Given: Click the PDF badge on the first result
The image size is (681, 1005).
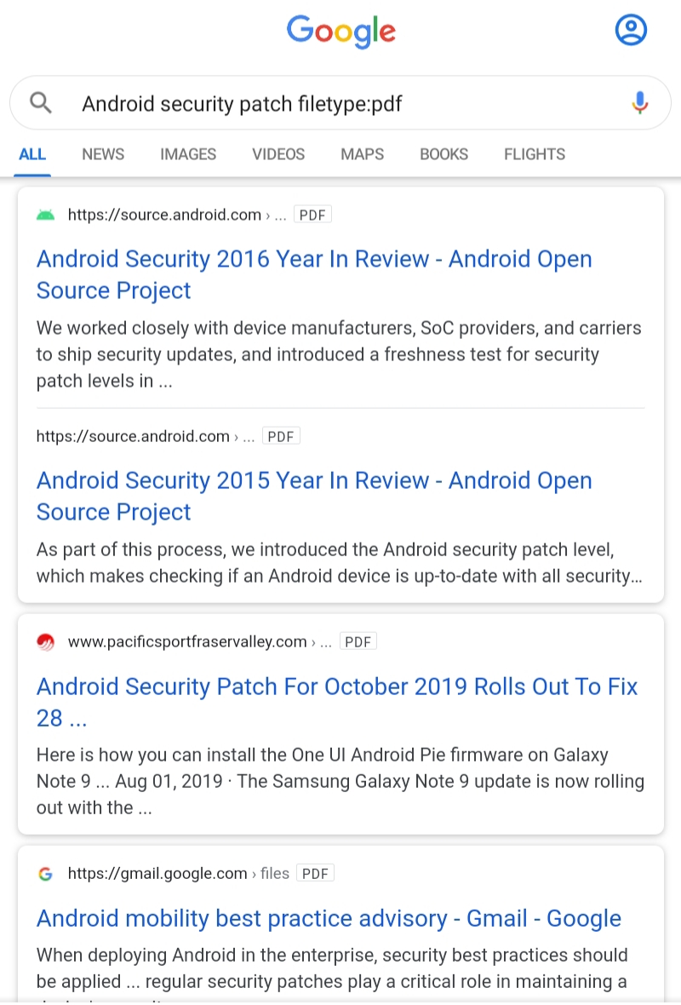Looking at the screenshot, I should (312, 214).
